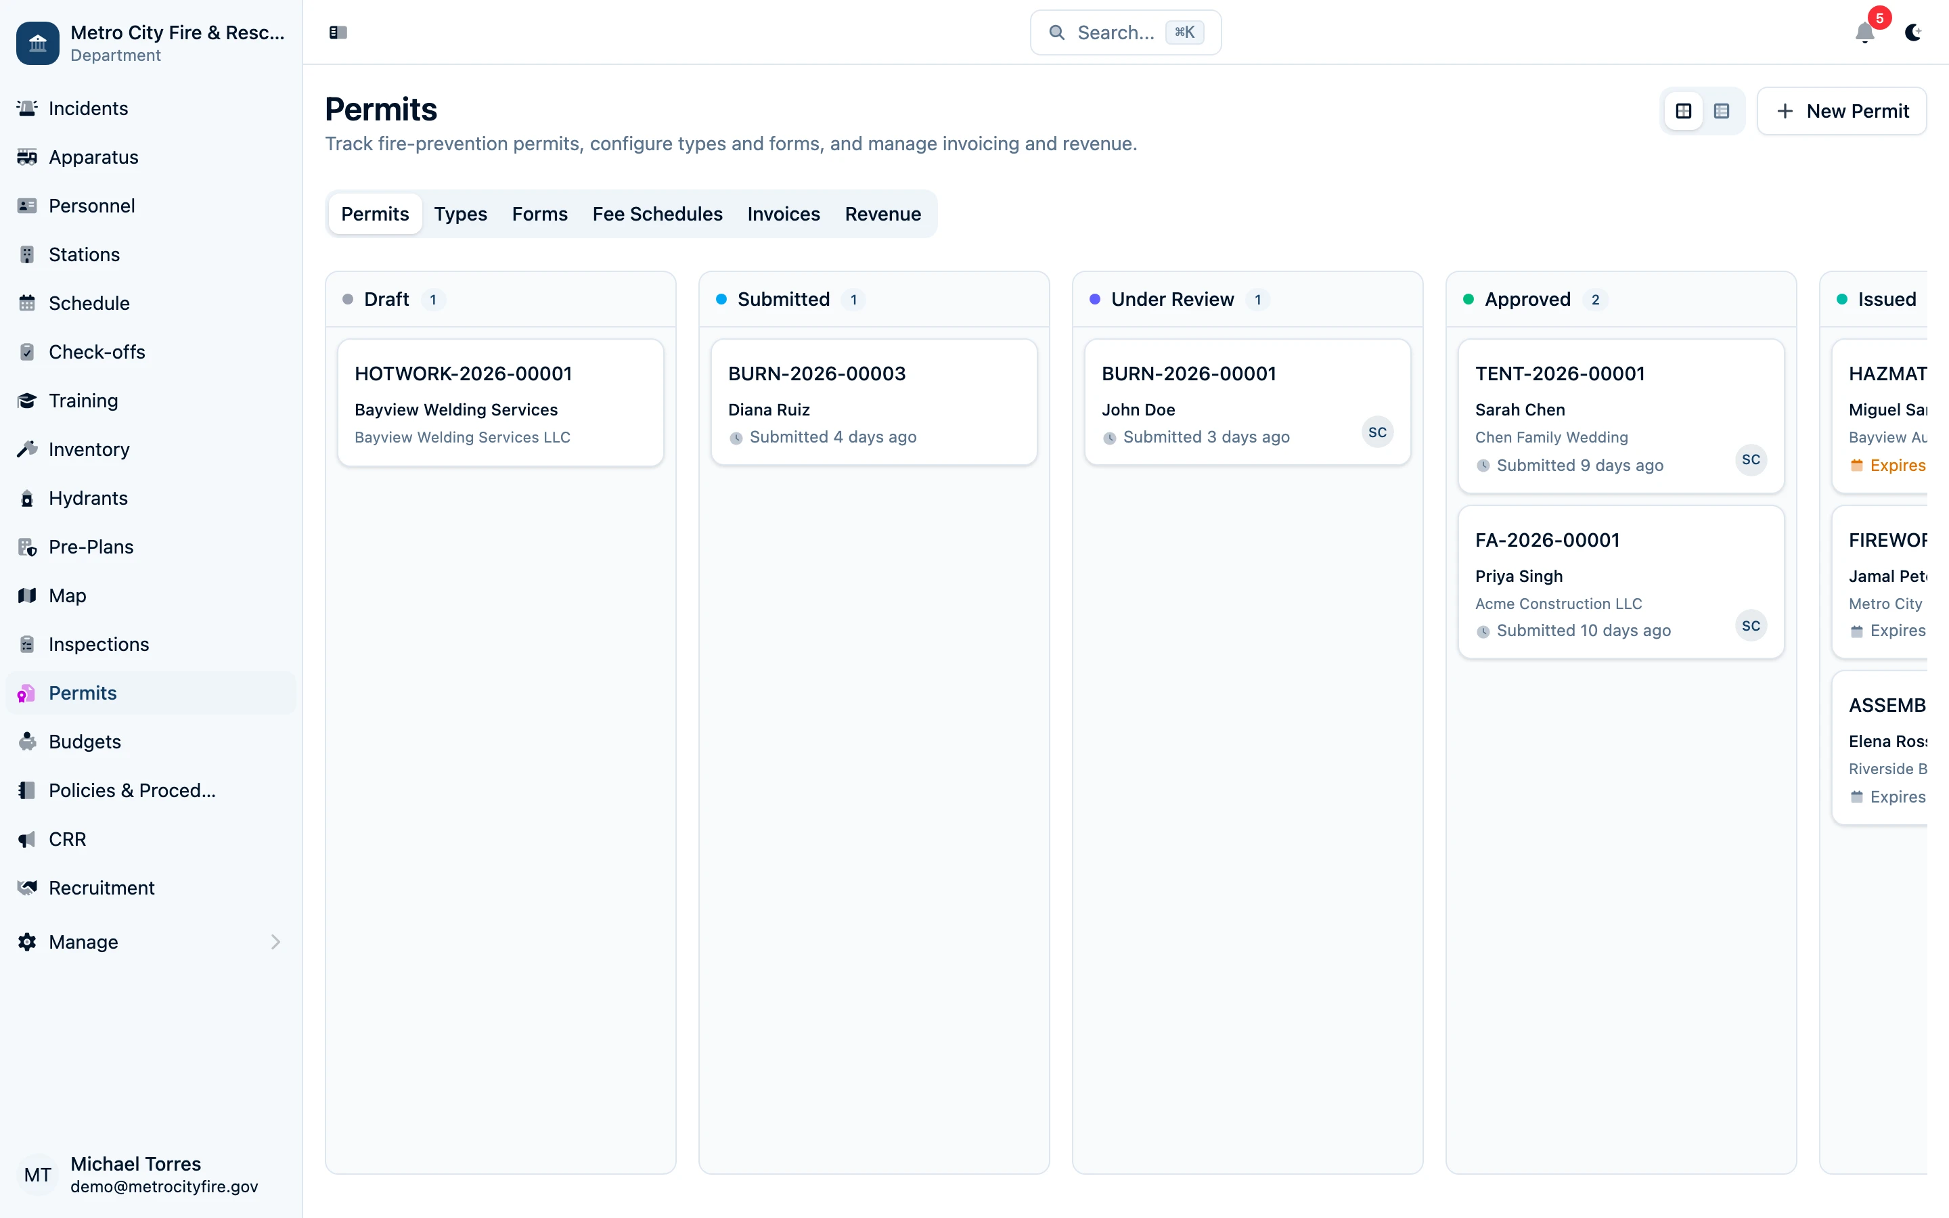Viewport: 1949px width, 1218px height.
Task: Select the Inspections sidebar icon
Action: 26,644
